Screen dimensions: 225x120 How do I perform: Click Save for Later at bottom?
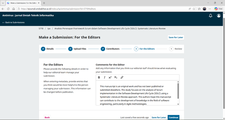(x=159, y=117)
